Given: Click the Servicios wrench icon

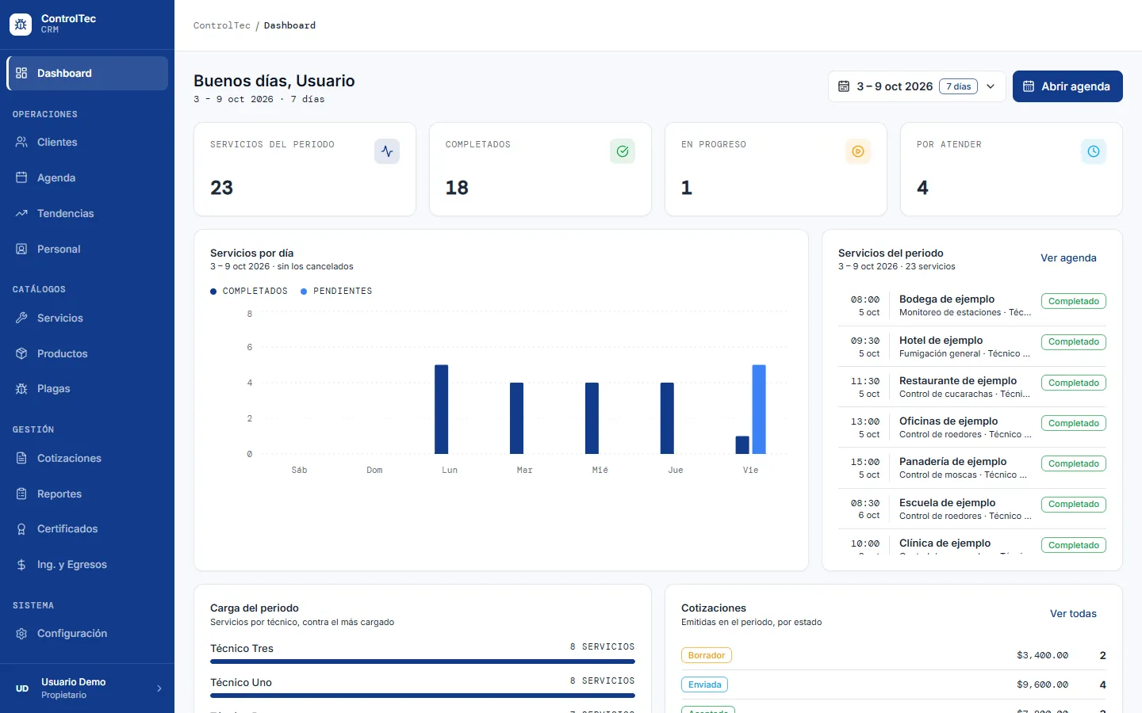Looking at the screenshot, I should point(21,318).
